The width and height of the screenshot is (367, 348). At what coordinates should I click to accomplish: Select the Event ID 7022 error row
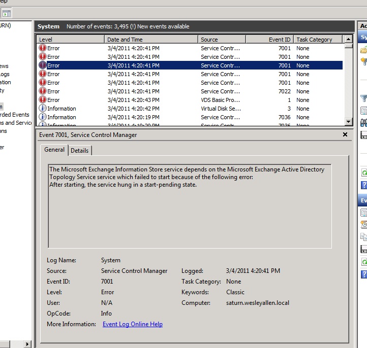tap(190, 91)
